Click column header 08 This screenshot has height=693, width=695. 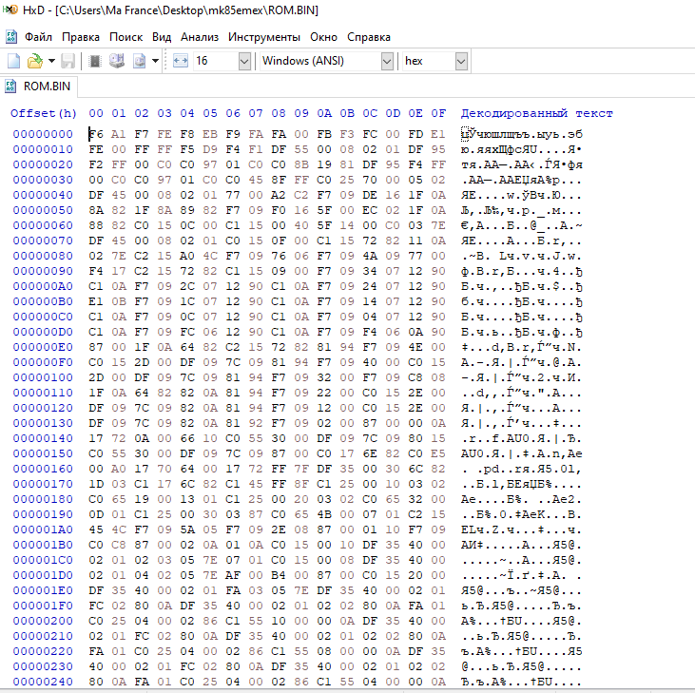coord(279,113)
